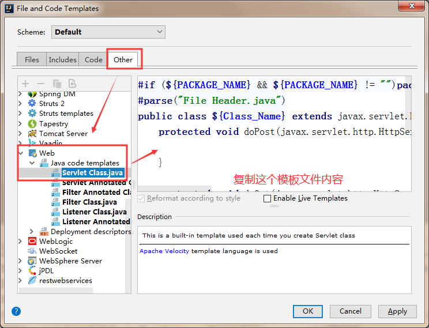
Task: Click the Listener Class.java file icon
Action: [x=55, y=212]
